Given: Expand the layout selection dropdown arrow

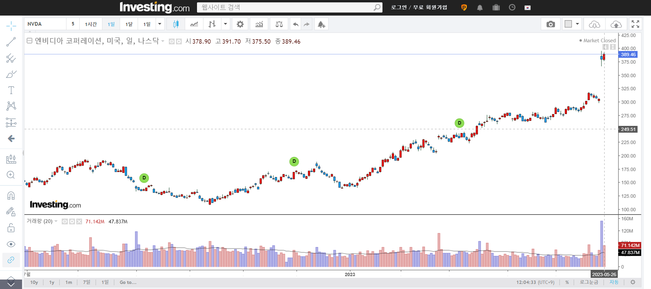Looking at the screenshot, I should click(577, 24).
